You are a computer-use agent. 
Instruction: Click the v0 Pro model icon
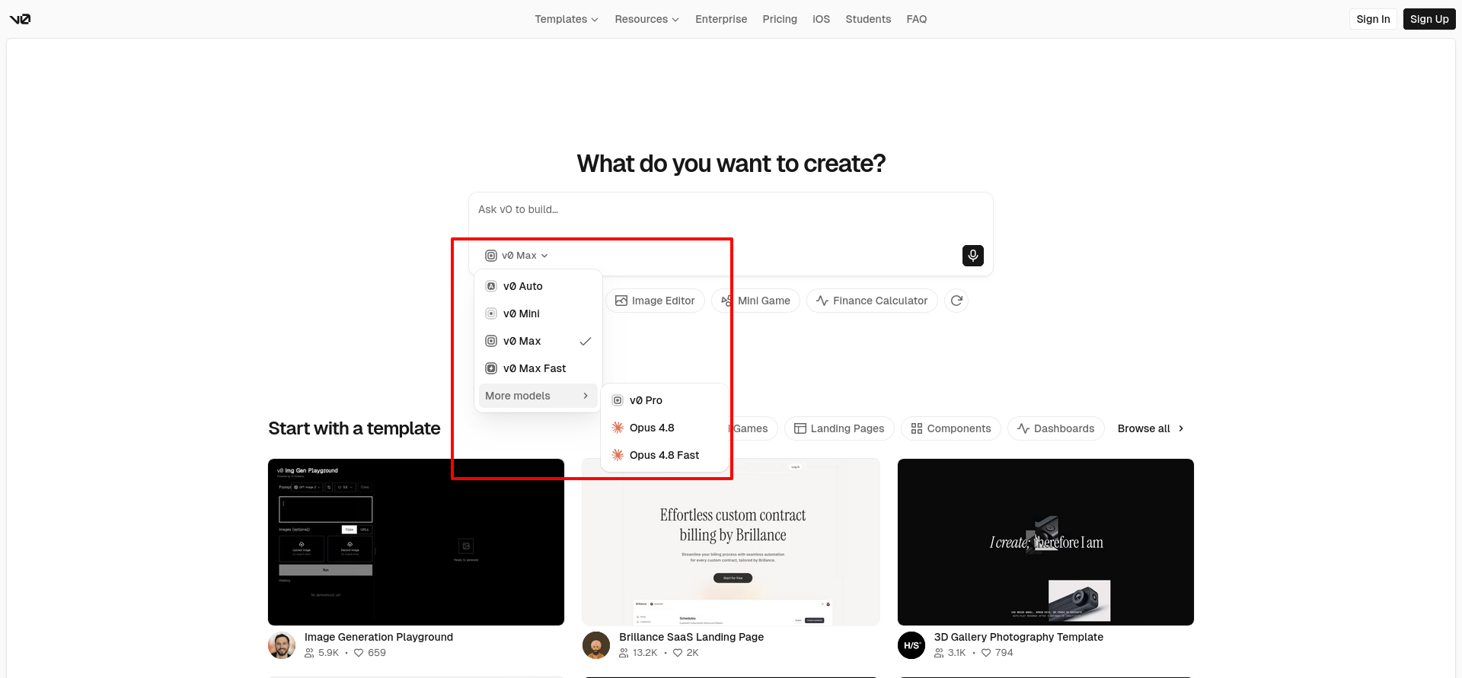point(618,400)
